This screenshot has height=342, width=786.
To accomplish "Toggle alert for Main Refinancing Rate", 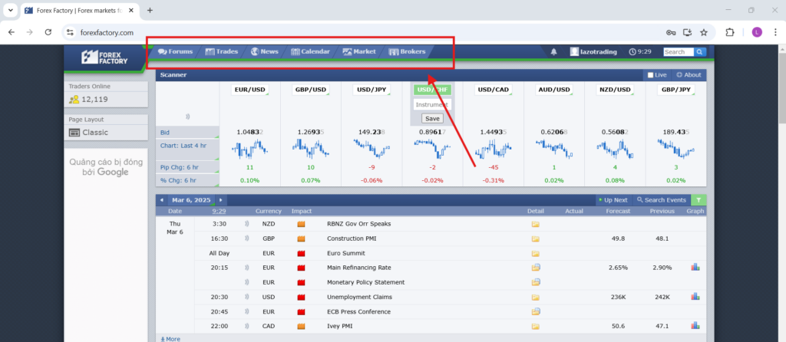I will point(246,268).
